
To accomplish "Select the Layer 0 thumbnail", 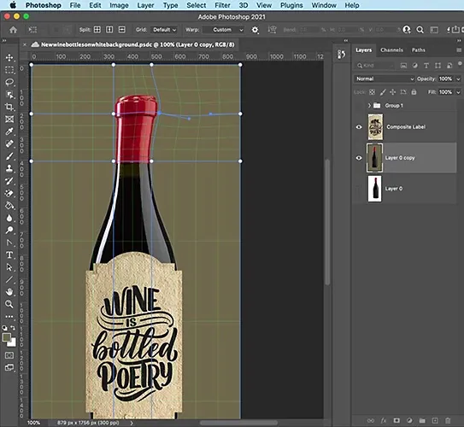I will 374,189.
